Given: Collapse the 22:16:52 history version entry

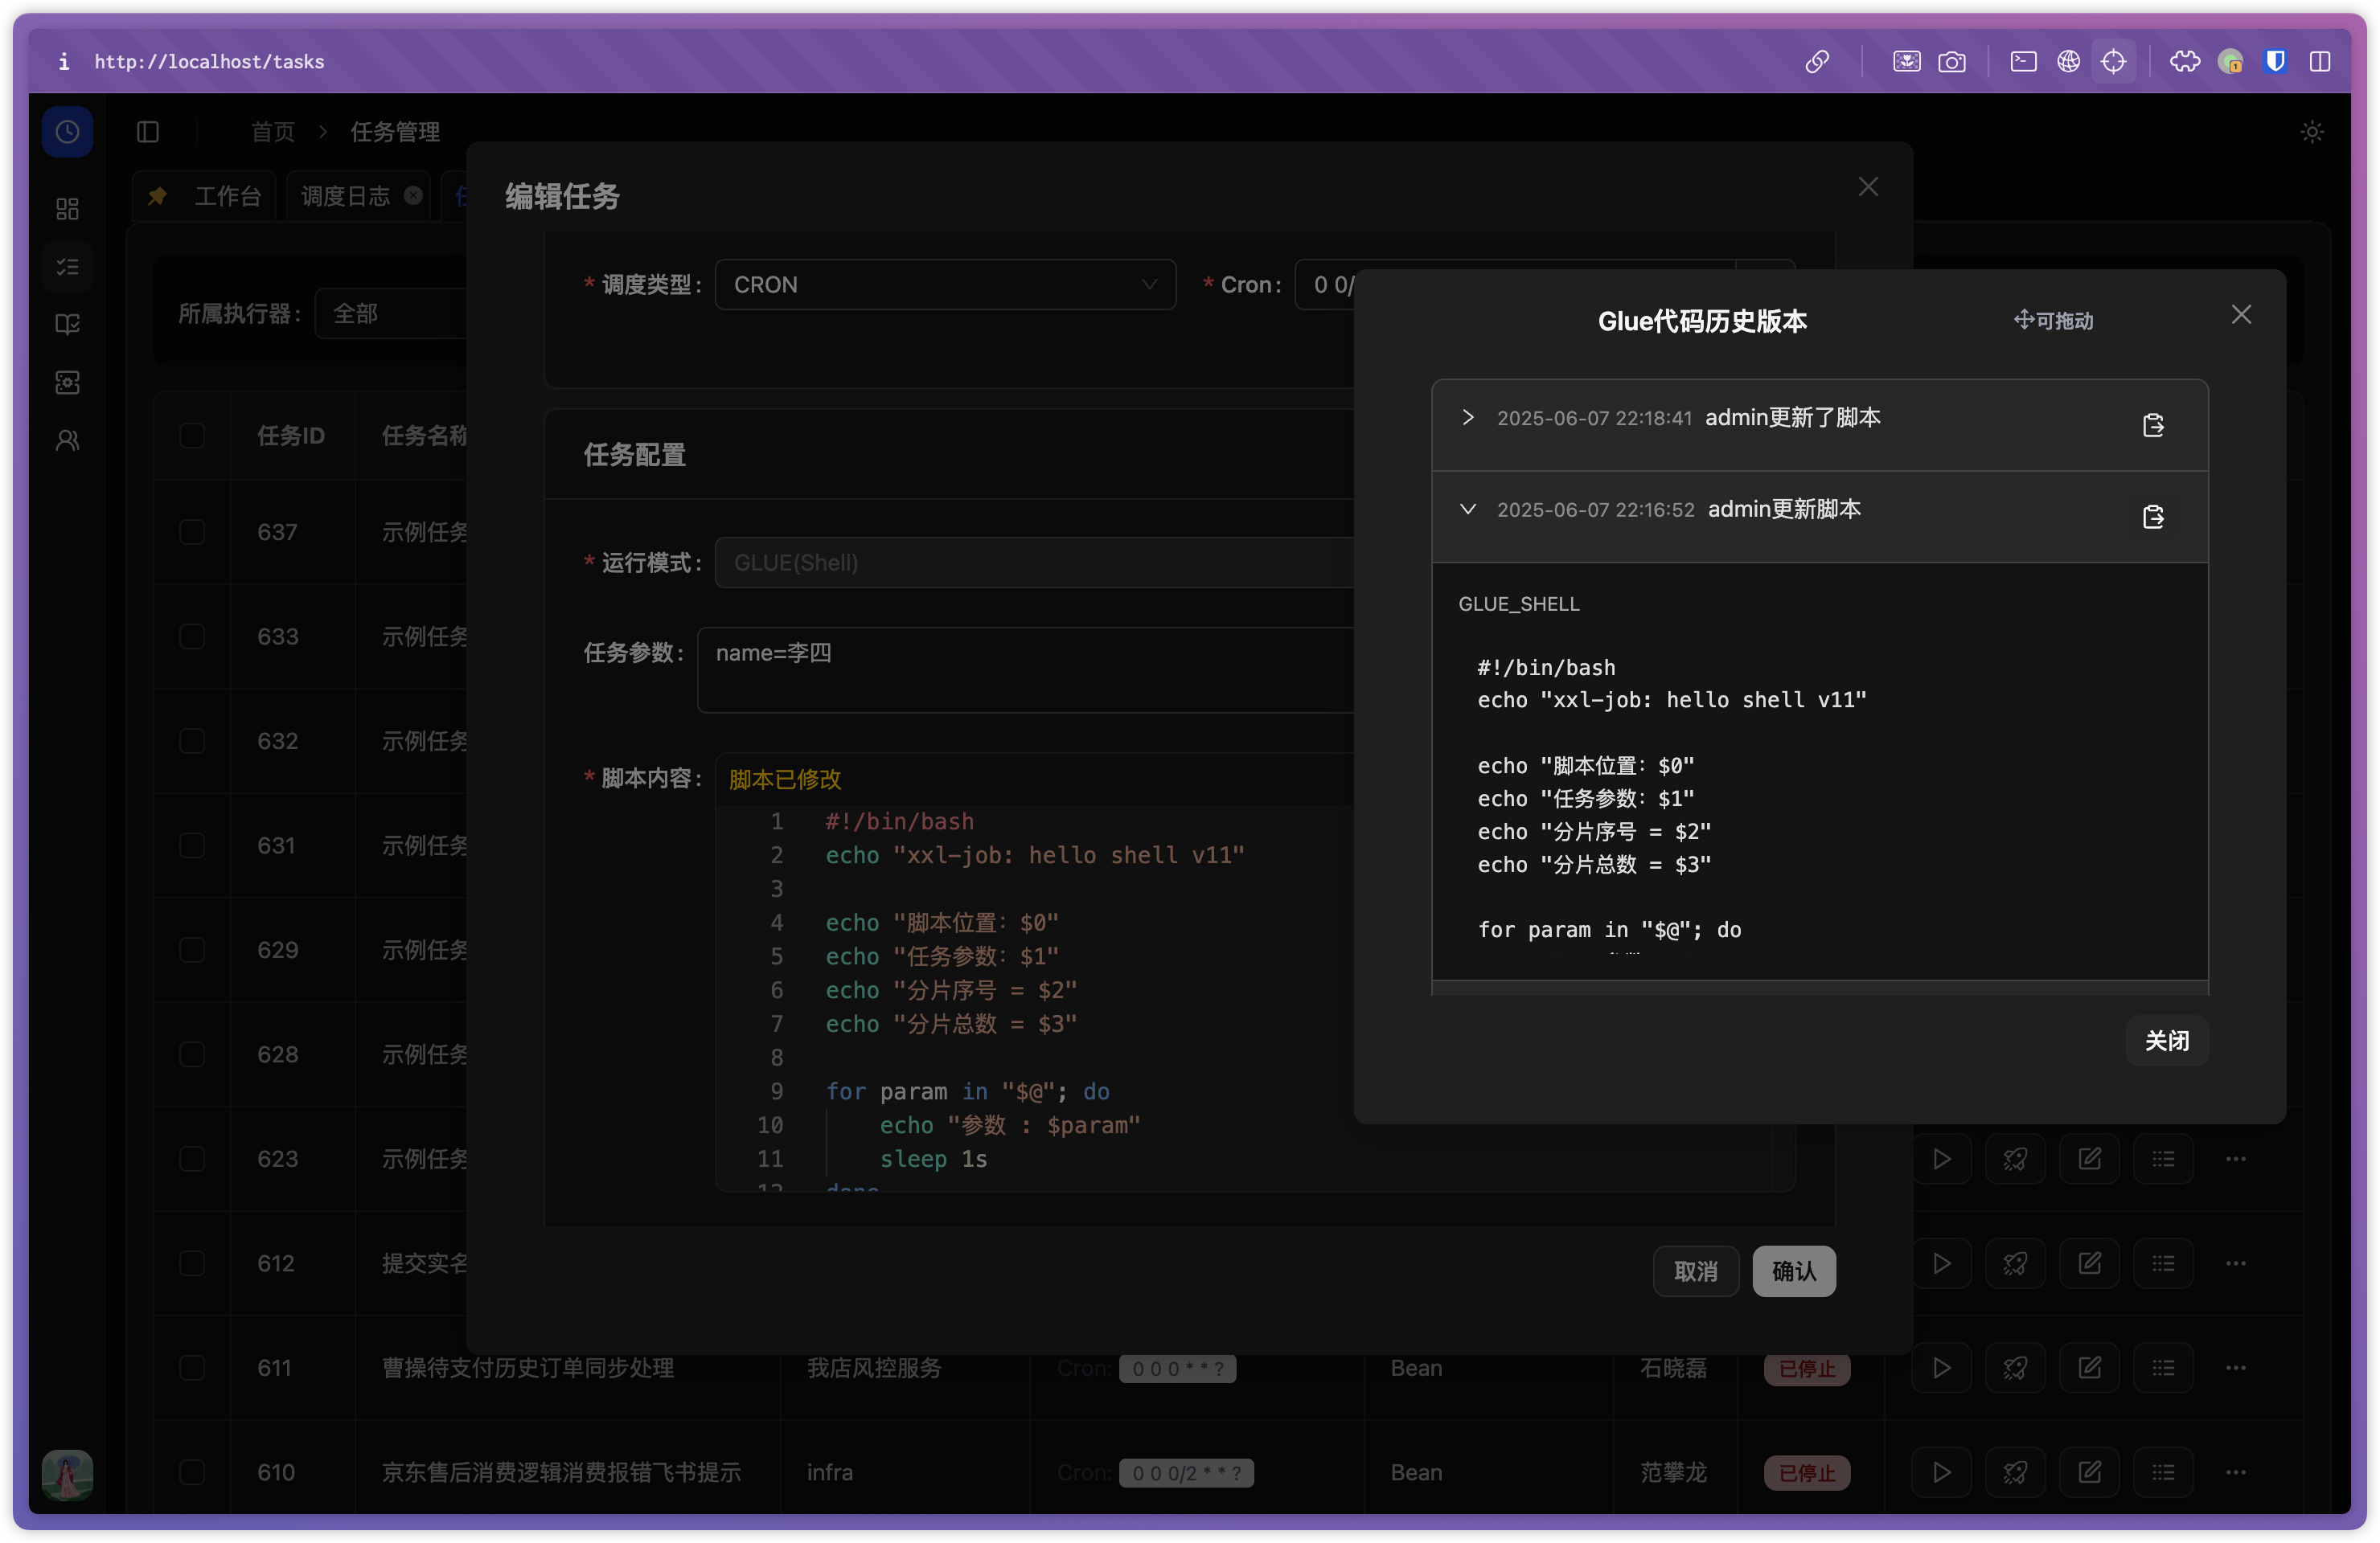Looking at the screenshot, I should click(1468, 509).
